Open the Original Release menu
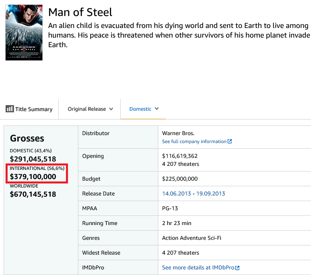The width and height of the screenshot is (311, 275). (90, 109)
